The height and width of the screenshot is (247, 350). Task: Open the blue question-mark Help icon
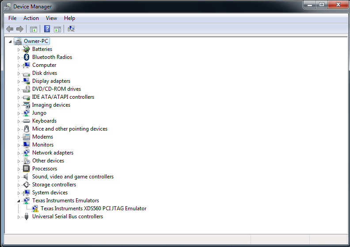tap(47, 29)
